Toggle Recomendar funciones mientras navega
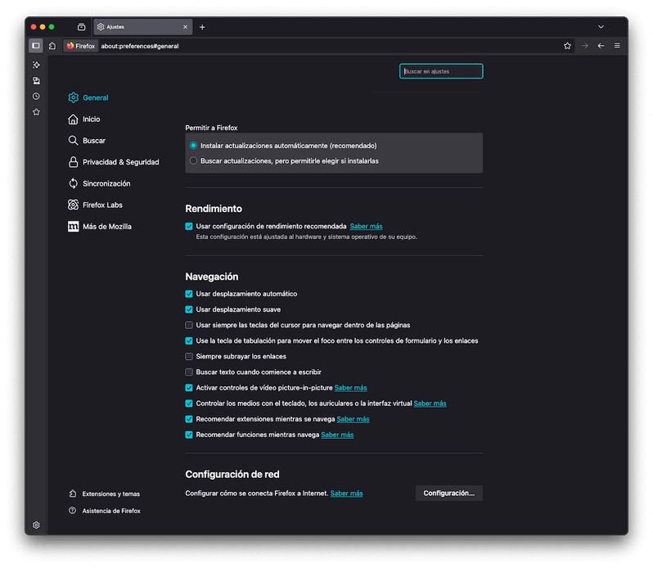653x568 pixels. click(x=189, y=435)
